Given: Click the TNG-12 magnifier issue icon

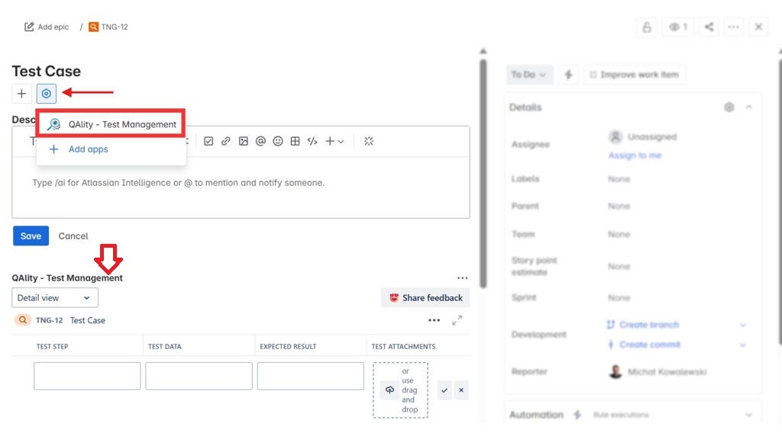Looking at the screenshot, I should pos(22,320).
